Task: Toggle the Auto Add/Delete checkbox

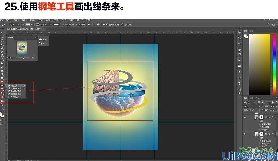Action: point(107,24)
